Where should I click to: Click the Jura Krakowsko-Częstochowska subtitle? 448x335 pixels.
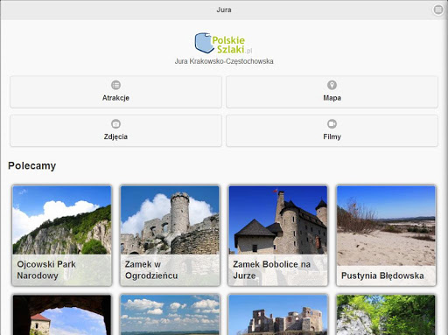[224, 61]
